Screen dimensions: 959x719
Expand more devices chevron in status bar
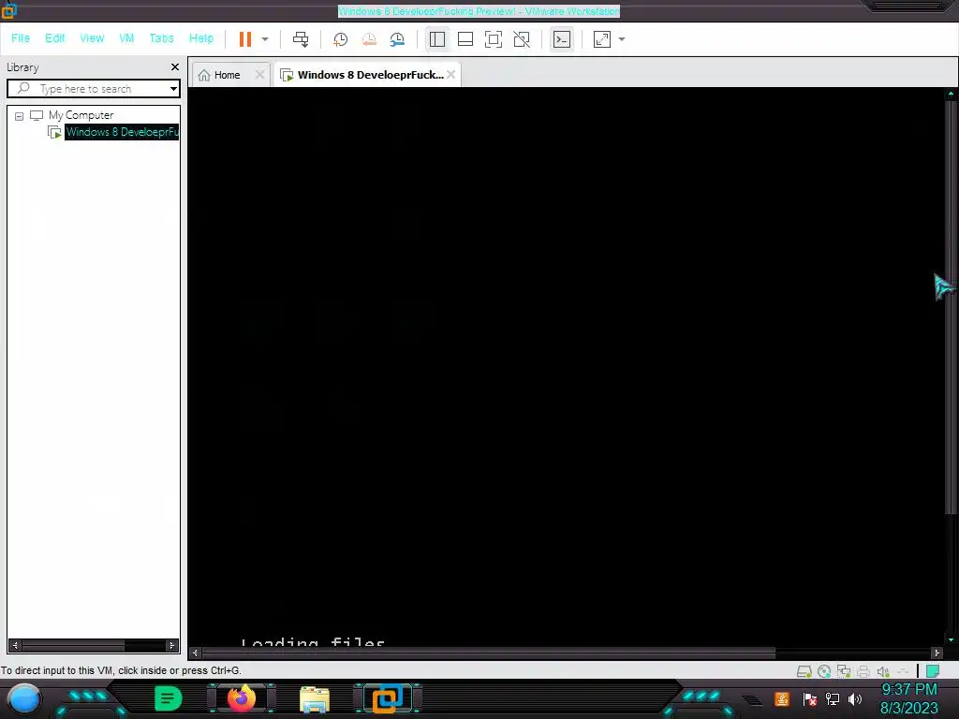pos(903,672)
